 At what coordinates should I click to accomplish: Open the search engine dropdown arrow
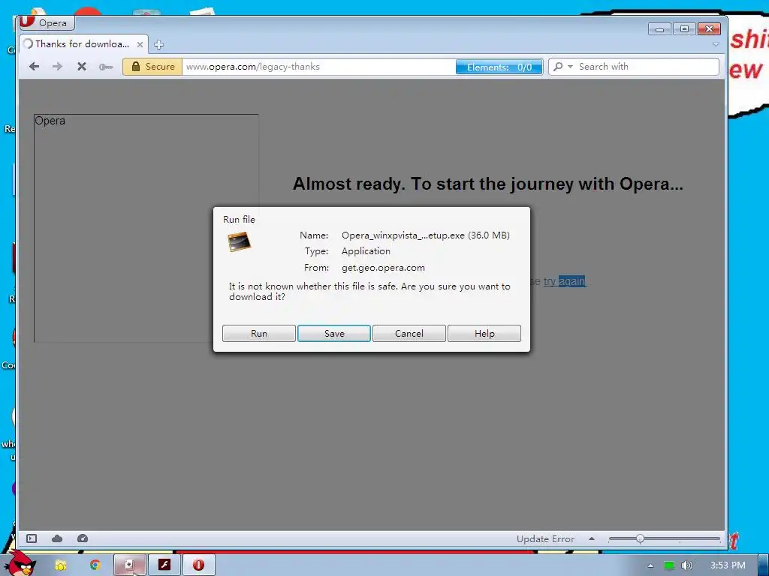point(570,67)
